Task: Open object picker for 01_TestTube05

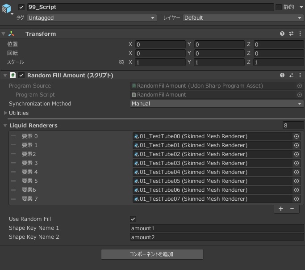Action: 297,181
